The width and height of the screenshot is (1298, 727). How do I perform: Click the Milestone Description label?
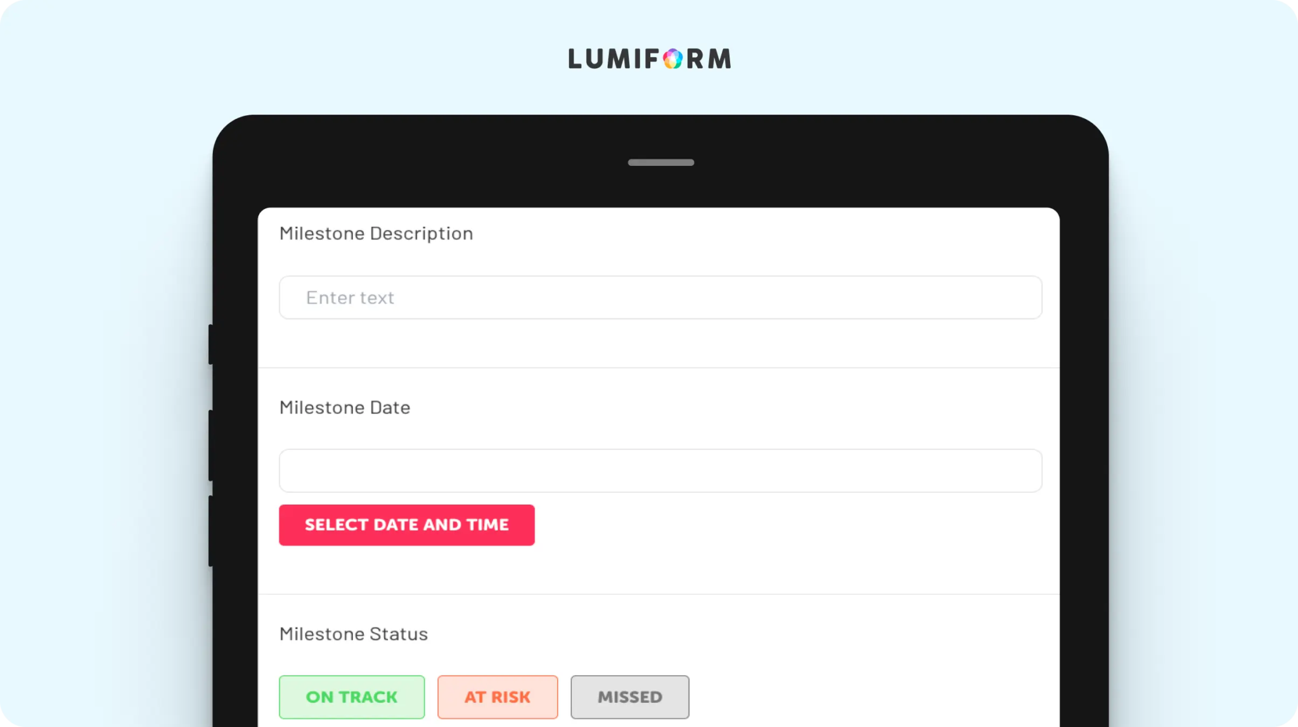click(376, 234)
